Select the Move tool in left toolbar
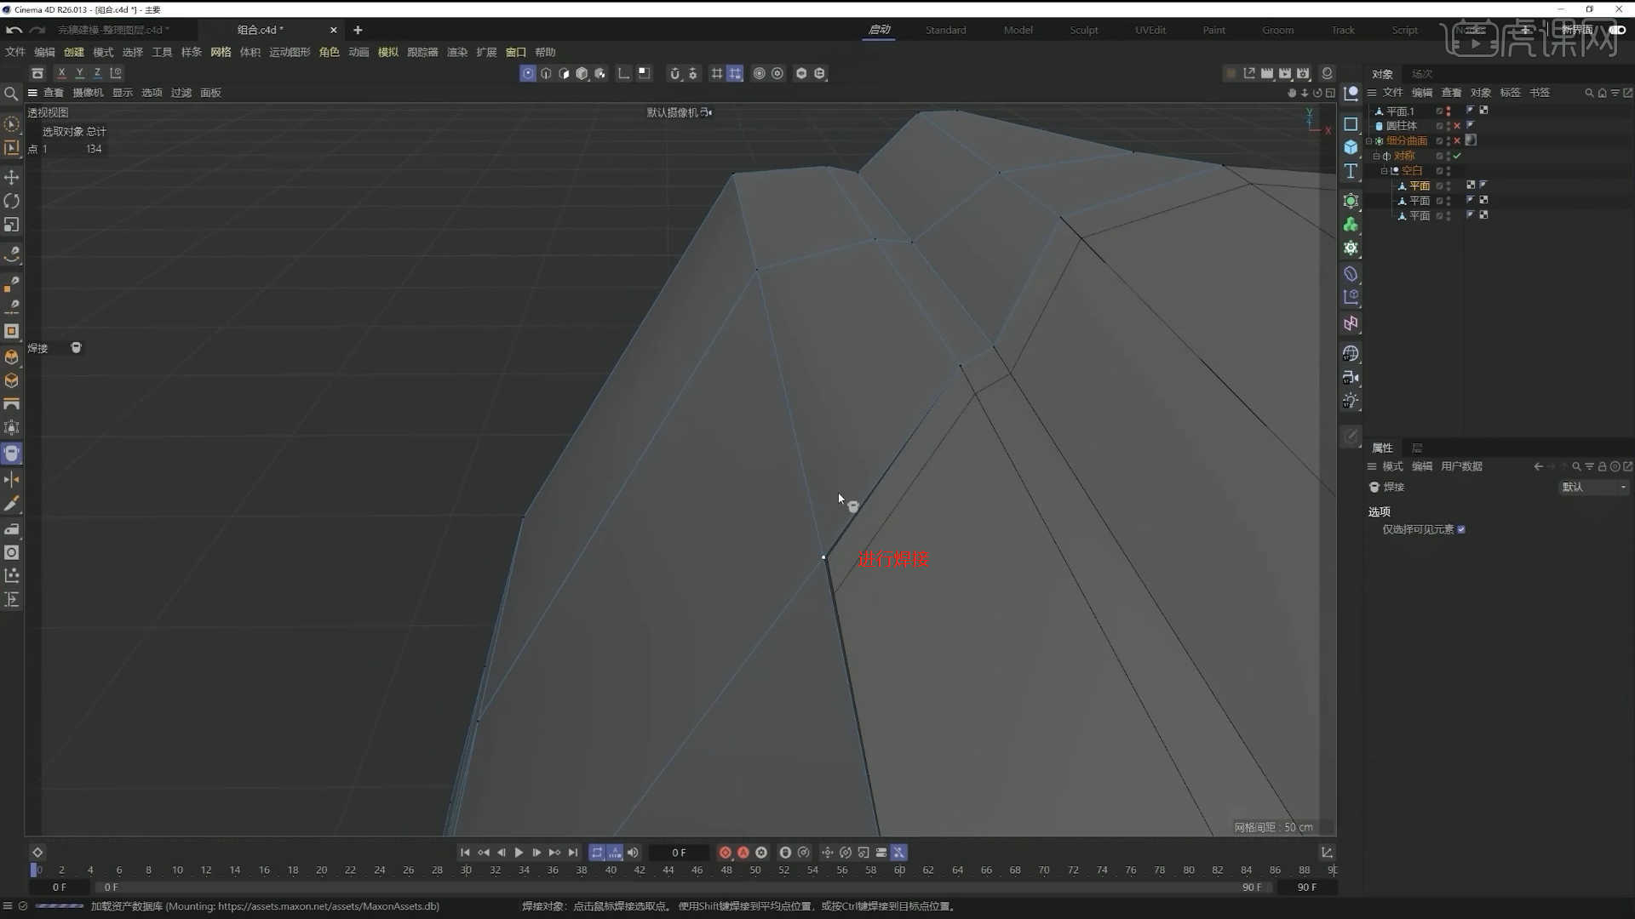Screen dimensions: 1635x919 (x=12, y=177)
